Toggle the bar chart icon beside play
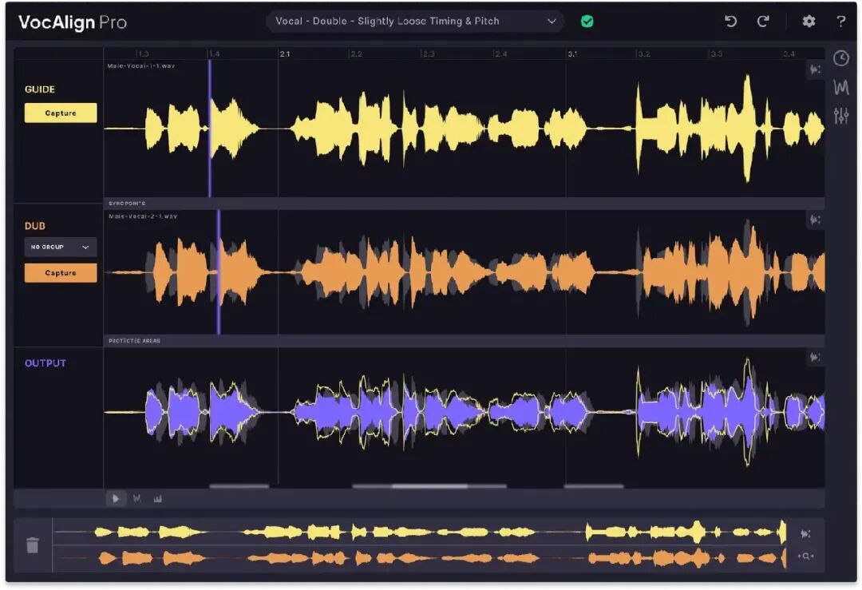The image size is (862, 590). pyautogui.click(x=158, y=499)
